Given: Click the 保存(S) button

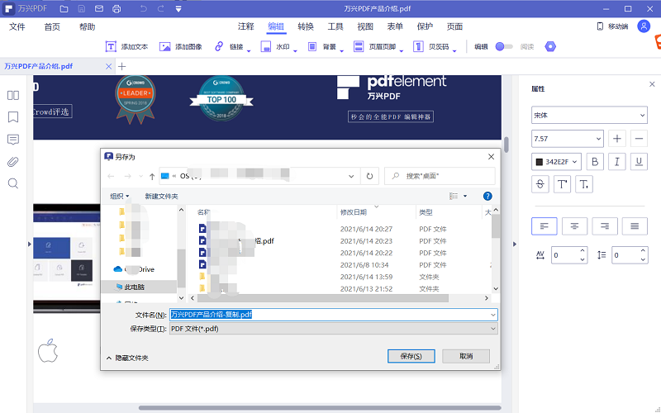Looking at the screenshot, I should pos(411,356).
